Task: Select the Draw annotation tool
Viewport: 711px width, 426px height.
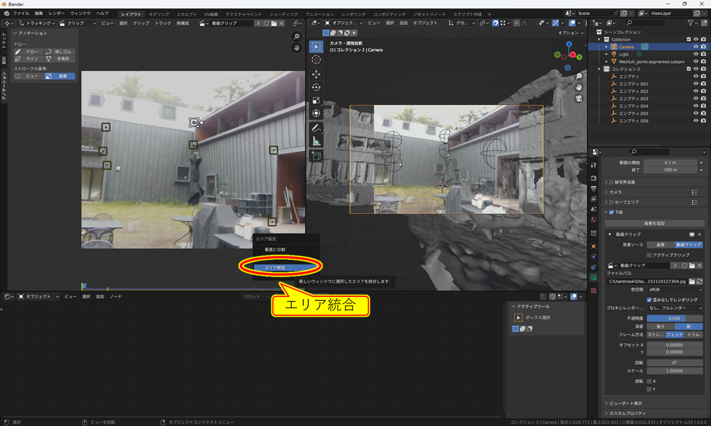Action: point(29,52)
